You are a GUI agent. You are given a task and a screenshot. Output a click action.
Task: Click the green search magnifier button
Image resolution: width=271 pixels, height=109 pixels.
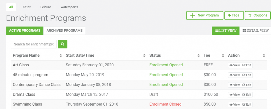click(x=62, y=44)
